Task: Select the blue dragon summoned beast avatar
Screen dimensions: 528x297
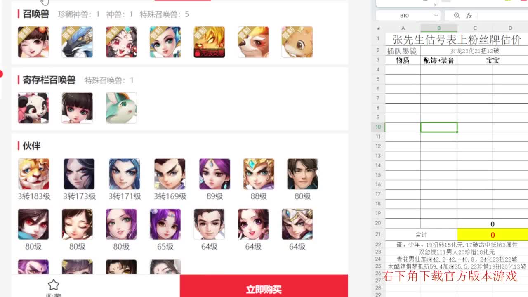Action: (77, 42)
